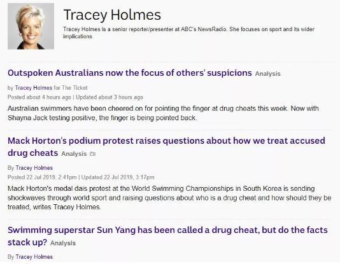Click 'Updated 22 Jul 2019, 3:17pm' text
This screenshot has height=264, width=340.
(118, 177)
